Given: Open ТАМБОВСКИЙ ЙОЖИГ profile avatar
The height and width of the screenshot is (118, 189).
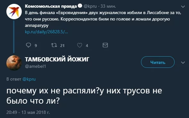Looking at the screenshot, I should coord(14,63).
